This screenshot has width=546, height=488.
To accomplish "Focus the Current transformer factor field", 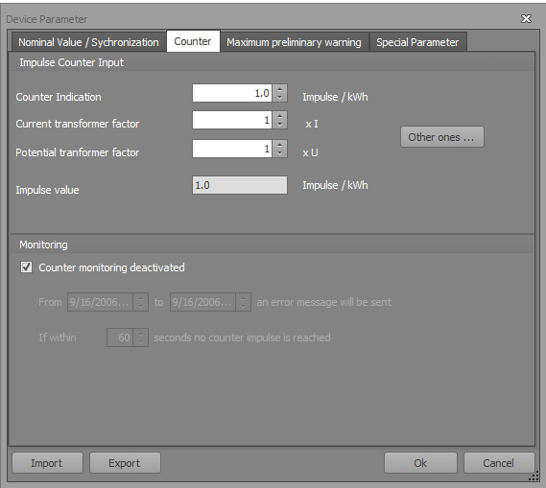I will (x=232, y=120).
